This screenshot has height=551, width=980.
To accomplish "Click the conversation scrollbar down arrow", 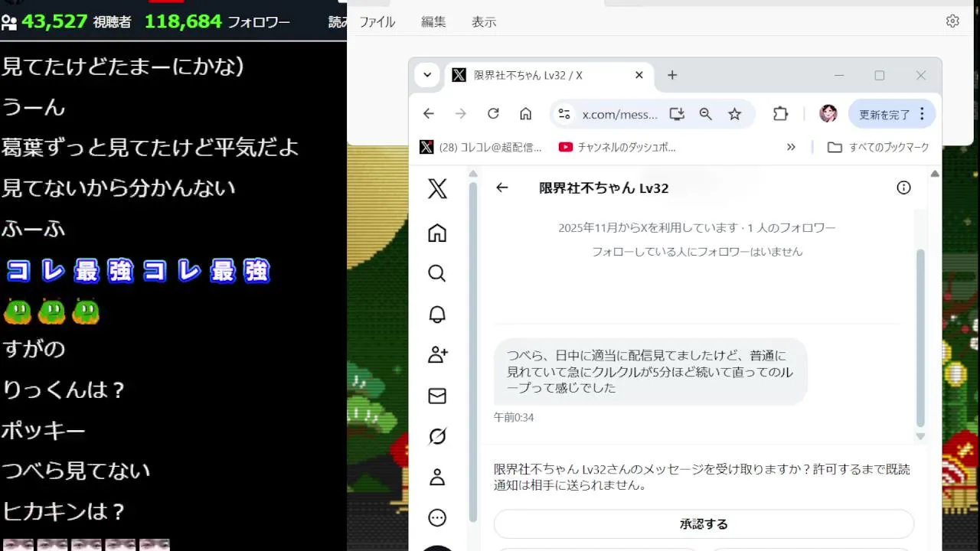I will [920, 436].
